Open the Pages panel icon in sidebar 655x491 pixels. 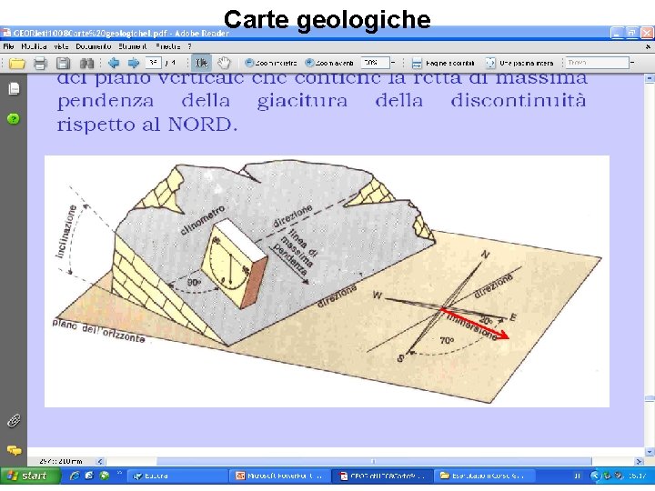click(x=14, y=88)
